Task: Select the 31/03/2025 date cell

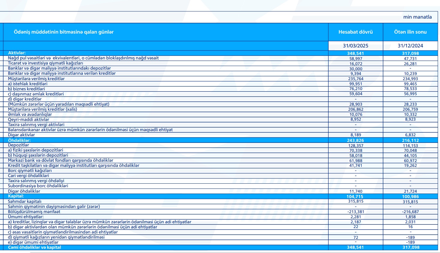Action: click(355, 46)
